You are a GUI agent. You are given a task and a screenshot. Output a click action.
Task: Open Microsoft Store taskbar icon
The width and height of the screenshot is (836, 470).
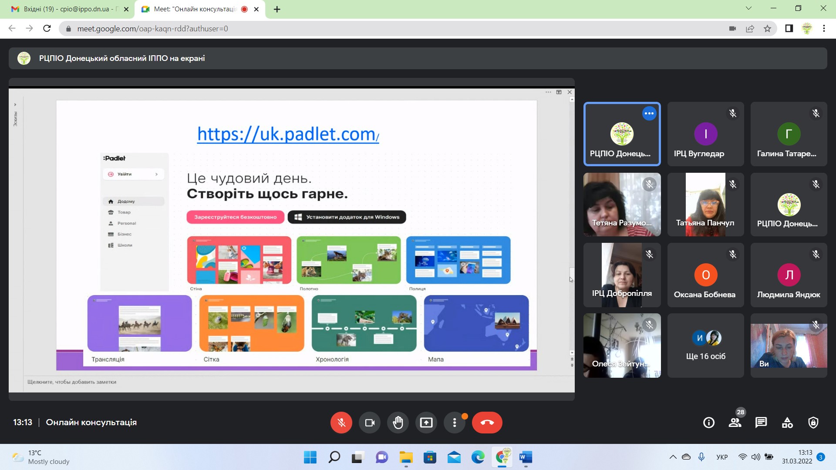click(x=430, y=457)
